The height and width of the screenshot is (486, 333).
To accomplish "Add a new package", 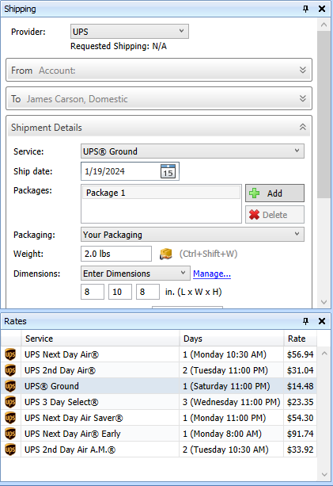I will (275, 193).
